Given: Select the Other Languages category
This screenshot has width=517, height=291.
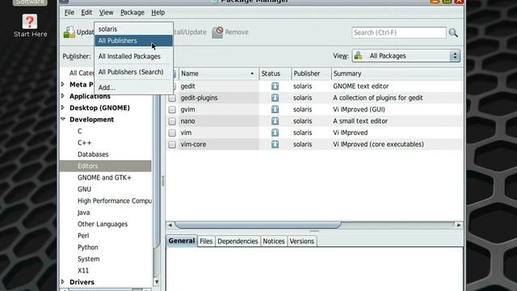Looking at the screenshot, I should pos(103,224).
